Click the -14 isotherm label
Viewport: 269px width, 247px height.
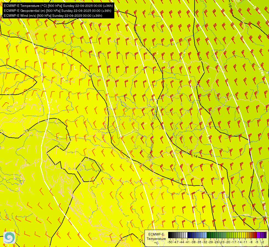tap(194, 156)
